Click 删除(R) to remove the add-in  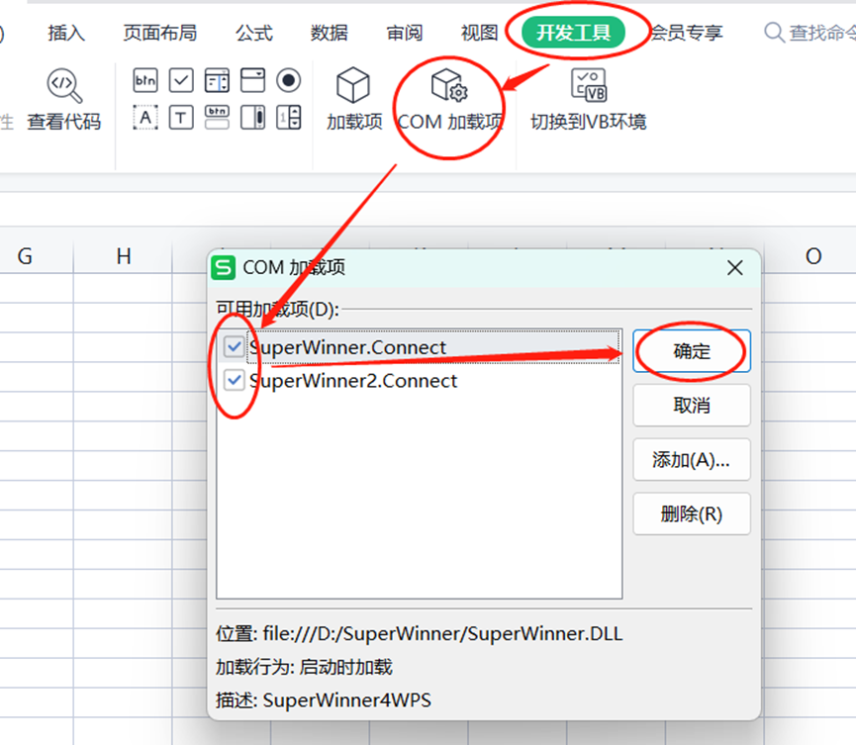692,513
